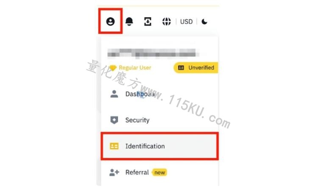Click the Referral add-person icon
Screen dimensions: 318x188
(114, 172)
